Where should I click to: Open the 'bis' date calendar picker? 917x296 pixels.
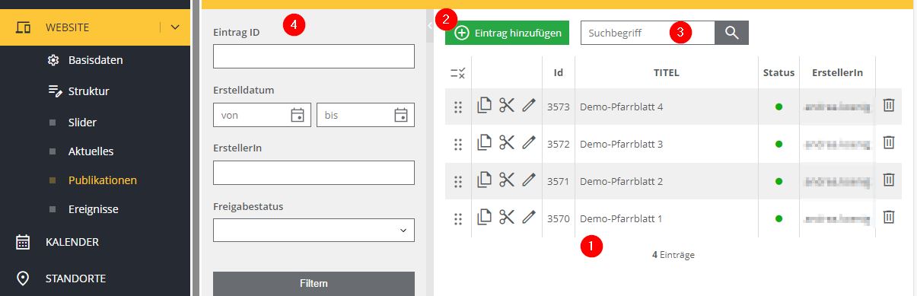[x=401, y=115]
